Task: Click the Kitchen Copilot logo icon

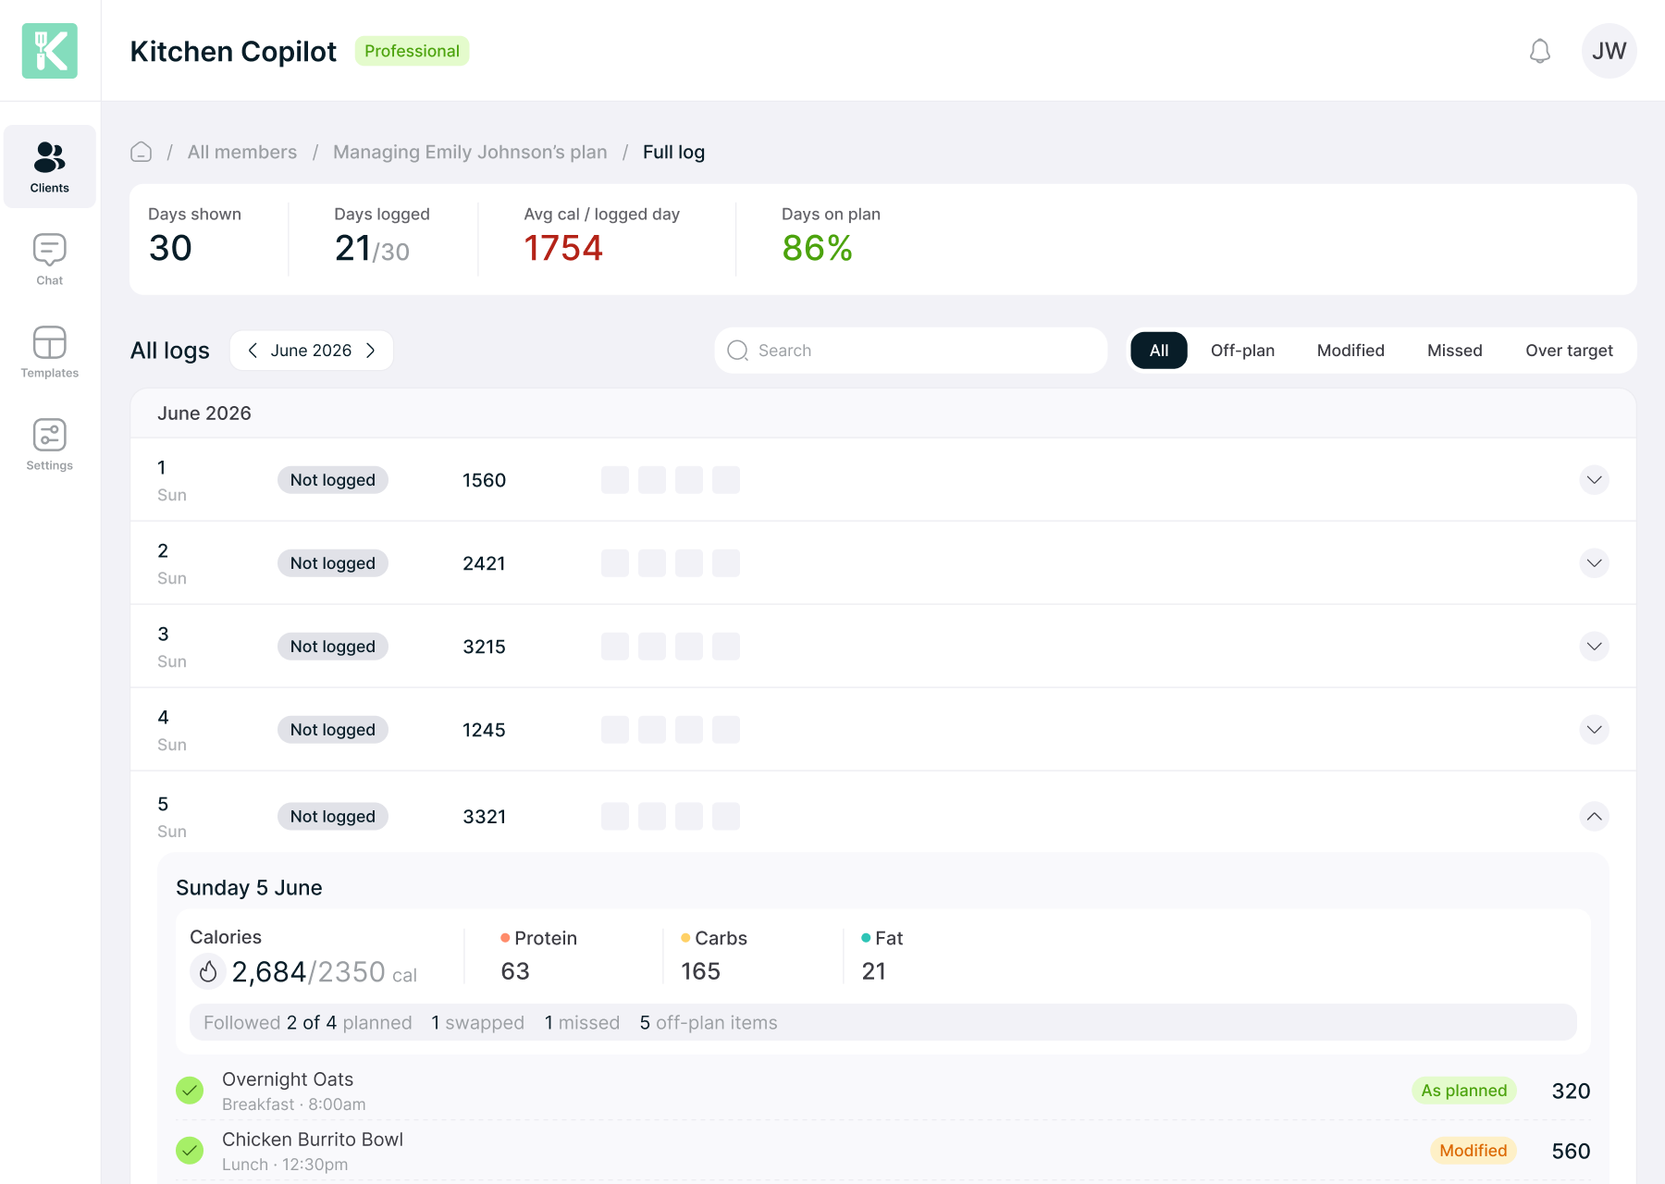Action: 50,51
